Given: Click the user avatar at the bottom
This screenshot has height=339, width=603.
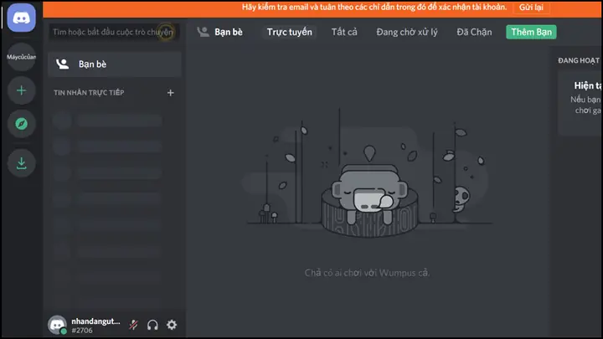Looking at the screenshot, I should (57, 325).
